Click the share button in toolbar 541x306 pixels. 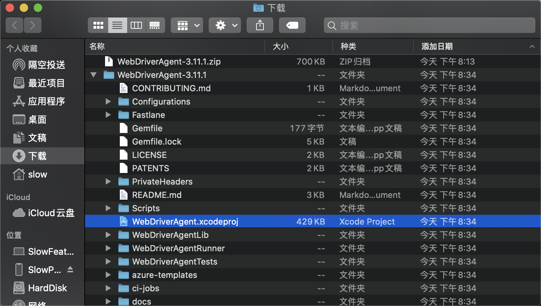(260, 25)
